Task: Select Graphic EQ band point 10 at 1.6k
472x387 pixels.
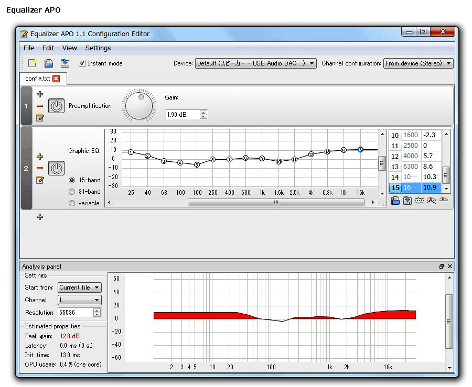Action: tap(279, 162)
